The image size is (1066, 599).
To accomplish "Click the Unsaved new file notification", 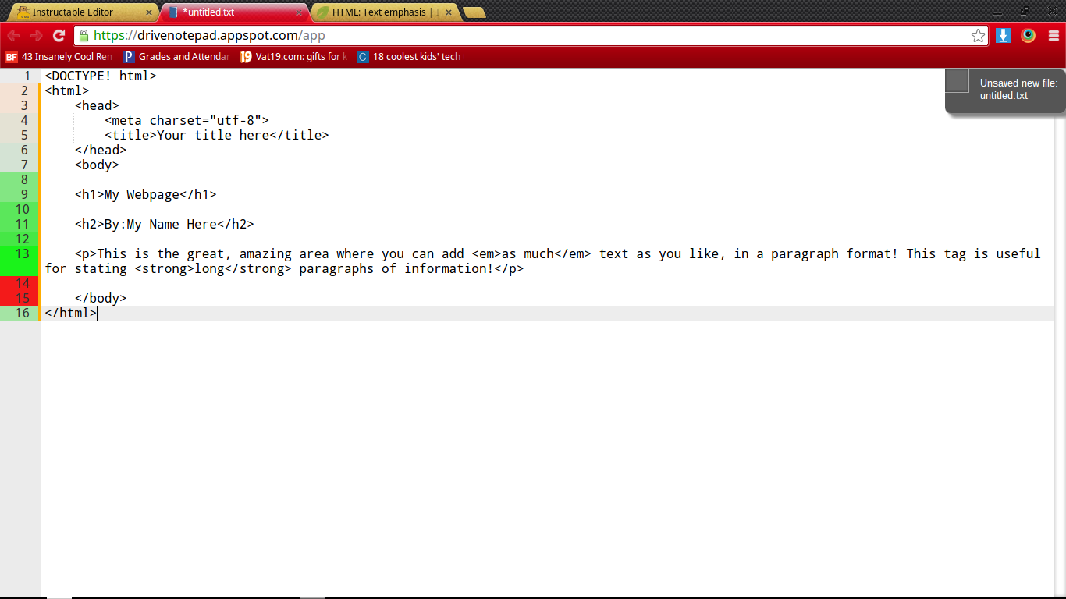I will [1005, 90].
